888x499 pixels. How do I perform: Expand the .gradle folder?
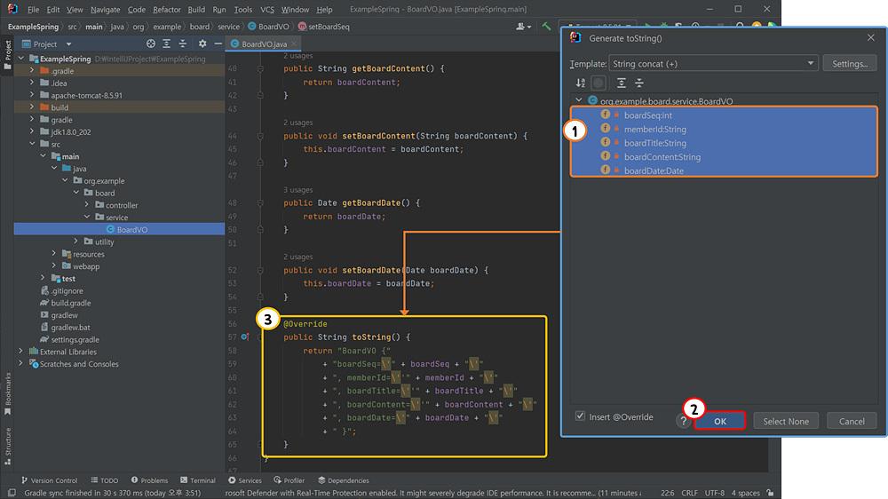click(33, 71)
